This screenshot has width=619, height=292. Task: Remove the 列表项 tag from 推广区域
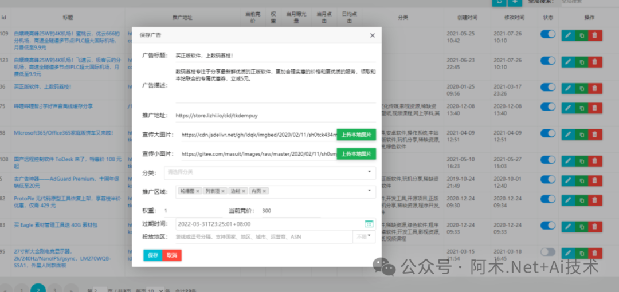click(222, 191)
